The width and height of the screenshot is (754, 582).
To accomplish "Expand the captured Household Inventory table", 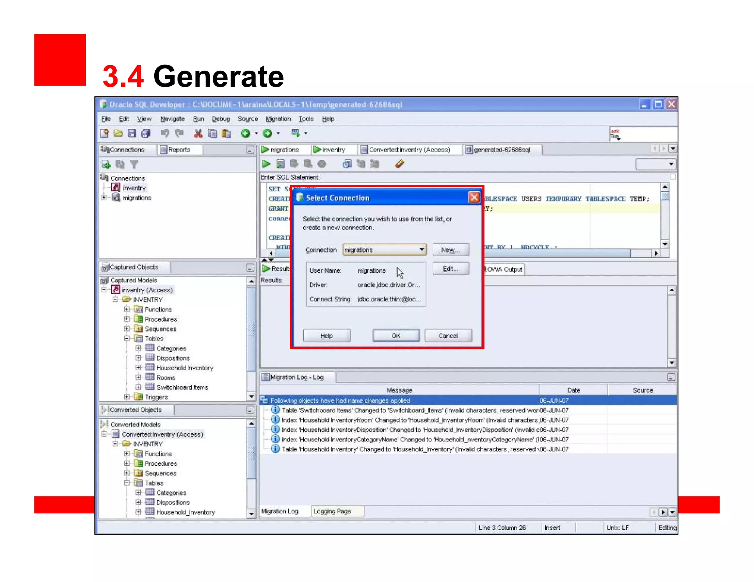I will (138, 368).
